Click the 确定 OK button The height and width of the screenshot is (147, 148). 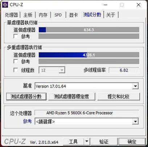[x=132, y=141]
